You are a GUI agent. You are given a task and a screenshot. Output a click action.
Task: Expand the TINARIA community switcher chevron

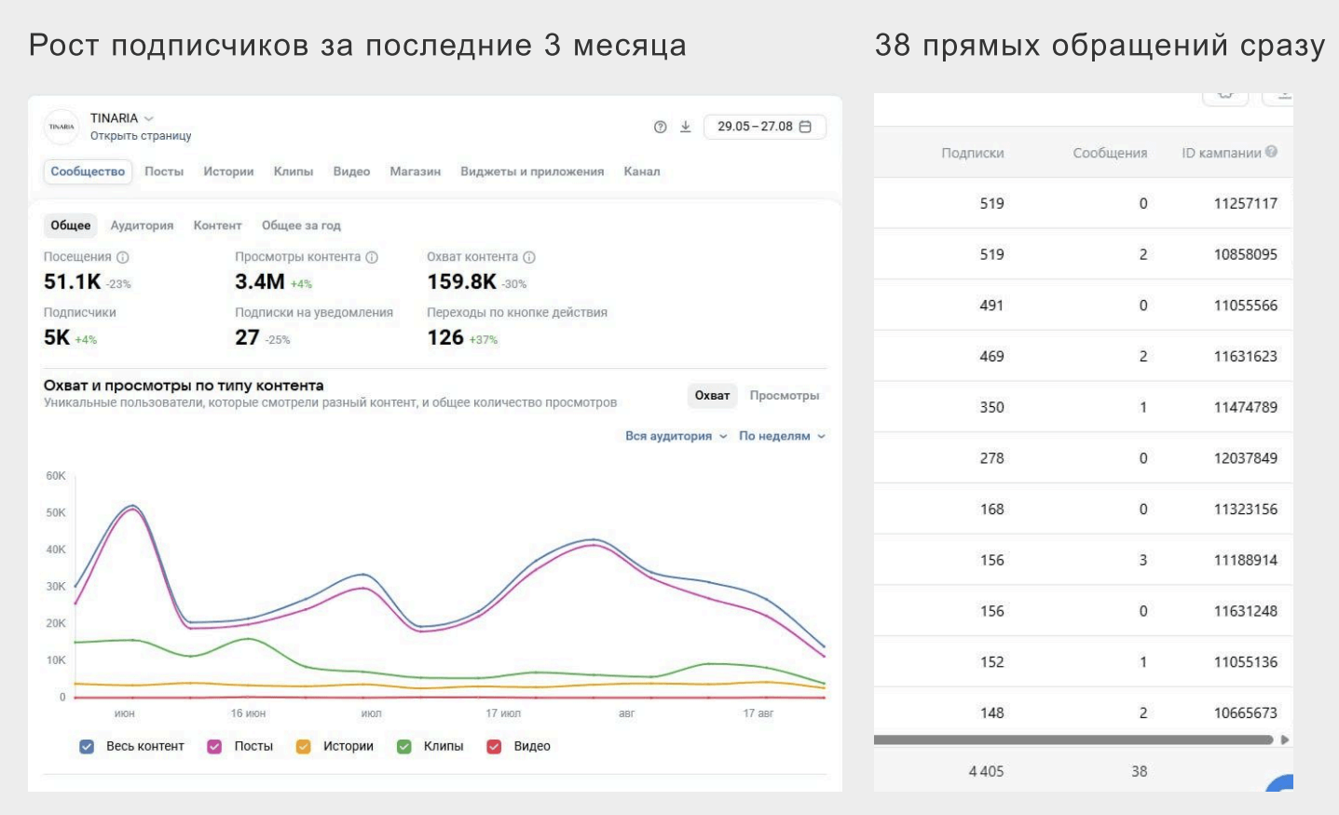click(149, 118)
